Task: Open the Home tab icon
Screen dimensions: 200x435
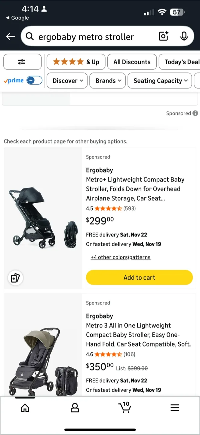Action: [25, 408]
